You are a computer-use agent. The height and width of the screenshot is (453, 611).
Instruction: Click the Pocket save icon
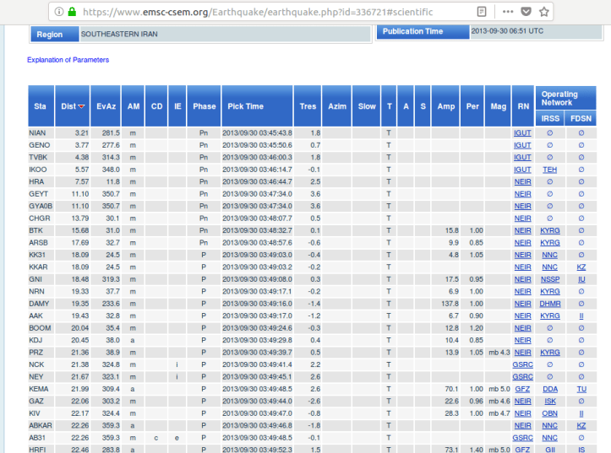pos(525,12)
